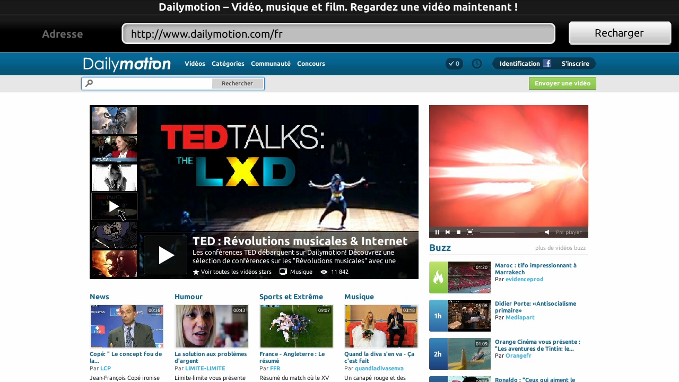Open the Concours menu item

pyautogui.click(x=311, y=64)
